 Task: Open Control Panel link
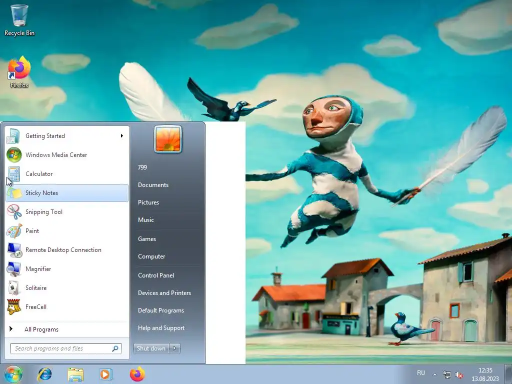(x=156, y=275)
